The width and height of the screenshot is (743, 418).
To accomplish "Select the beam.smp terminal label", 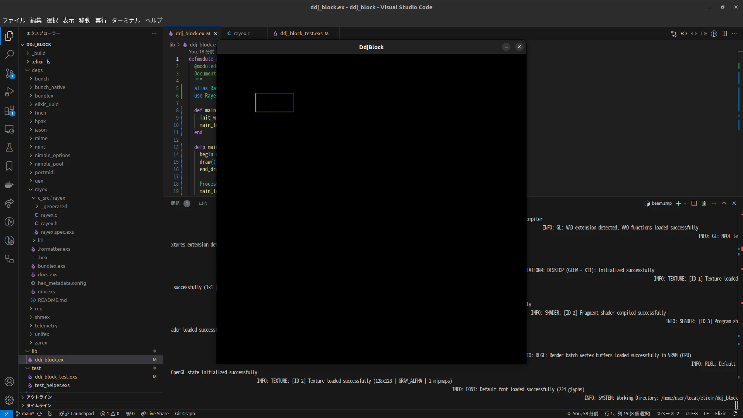I will 658,204.
